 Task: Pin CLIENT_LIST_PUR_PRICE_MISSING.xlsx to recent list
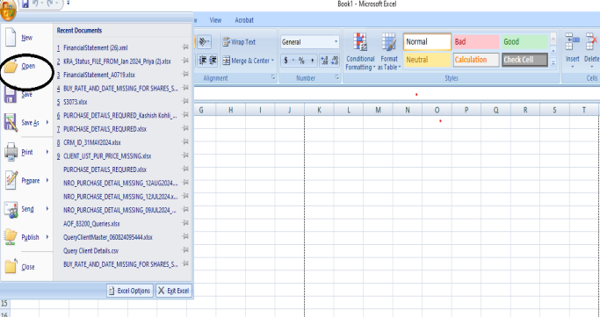[185, 155]
